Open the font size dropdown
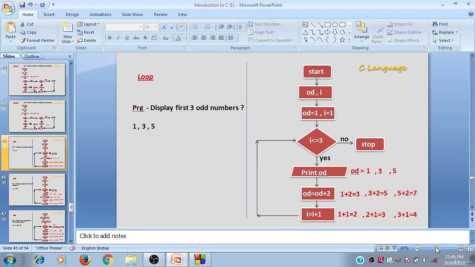The width and height of the screenshot is (475, 267). 156,27
